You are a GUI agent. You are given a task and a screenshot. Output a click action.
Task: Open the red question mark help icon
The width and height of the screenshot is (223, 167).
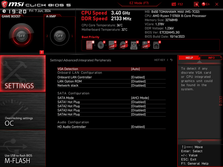42,52
